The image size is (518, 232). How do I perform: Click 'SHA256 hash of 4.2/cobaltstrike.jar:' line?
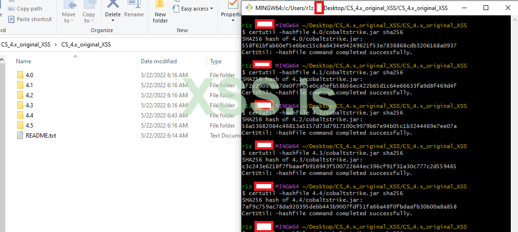click(302, 120)
